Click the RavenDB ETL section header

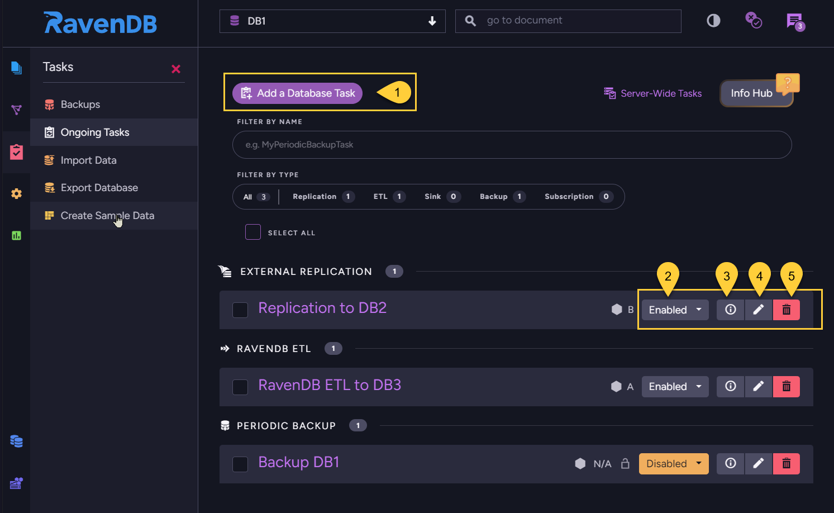[274, 349]
